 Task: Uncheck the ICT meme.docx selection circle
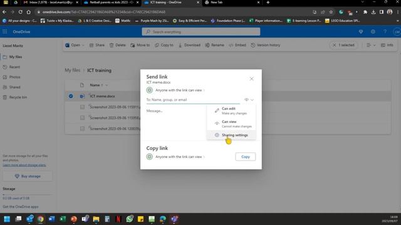(71, 96)
